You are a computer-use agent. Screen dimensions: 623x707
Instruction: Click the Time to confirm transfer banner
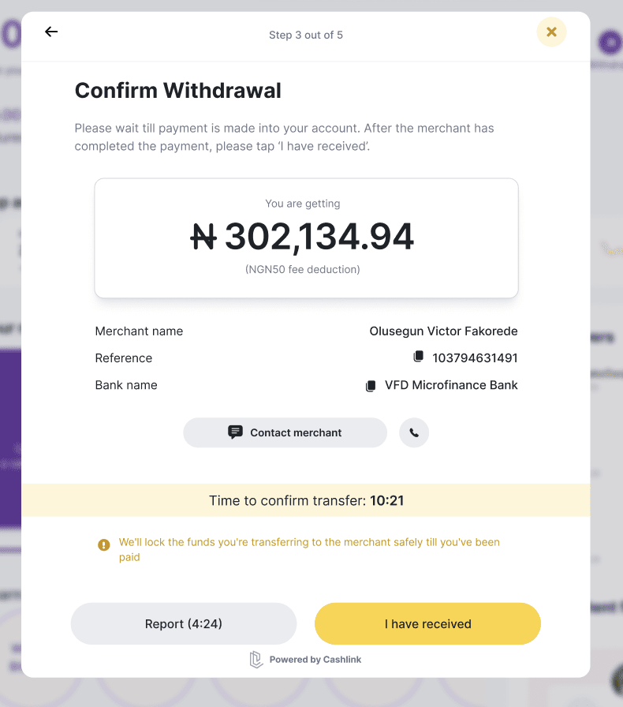[x=306, y=500]
